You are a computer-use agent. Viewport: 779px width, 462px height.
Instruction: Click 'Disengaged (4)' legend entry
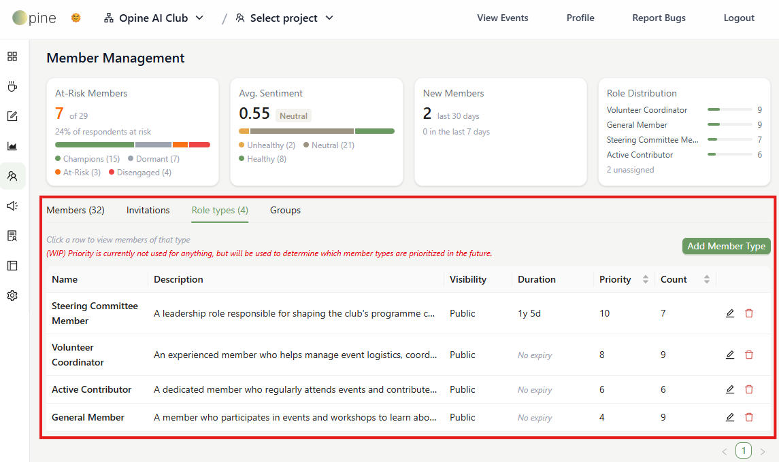140,172
